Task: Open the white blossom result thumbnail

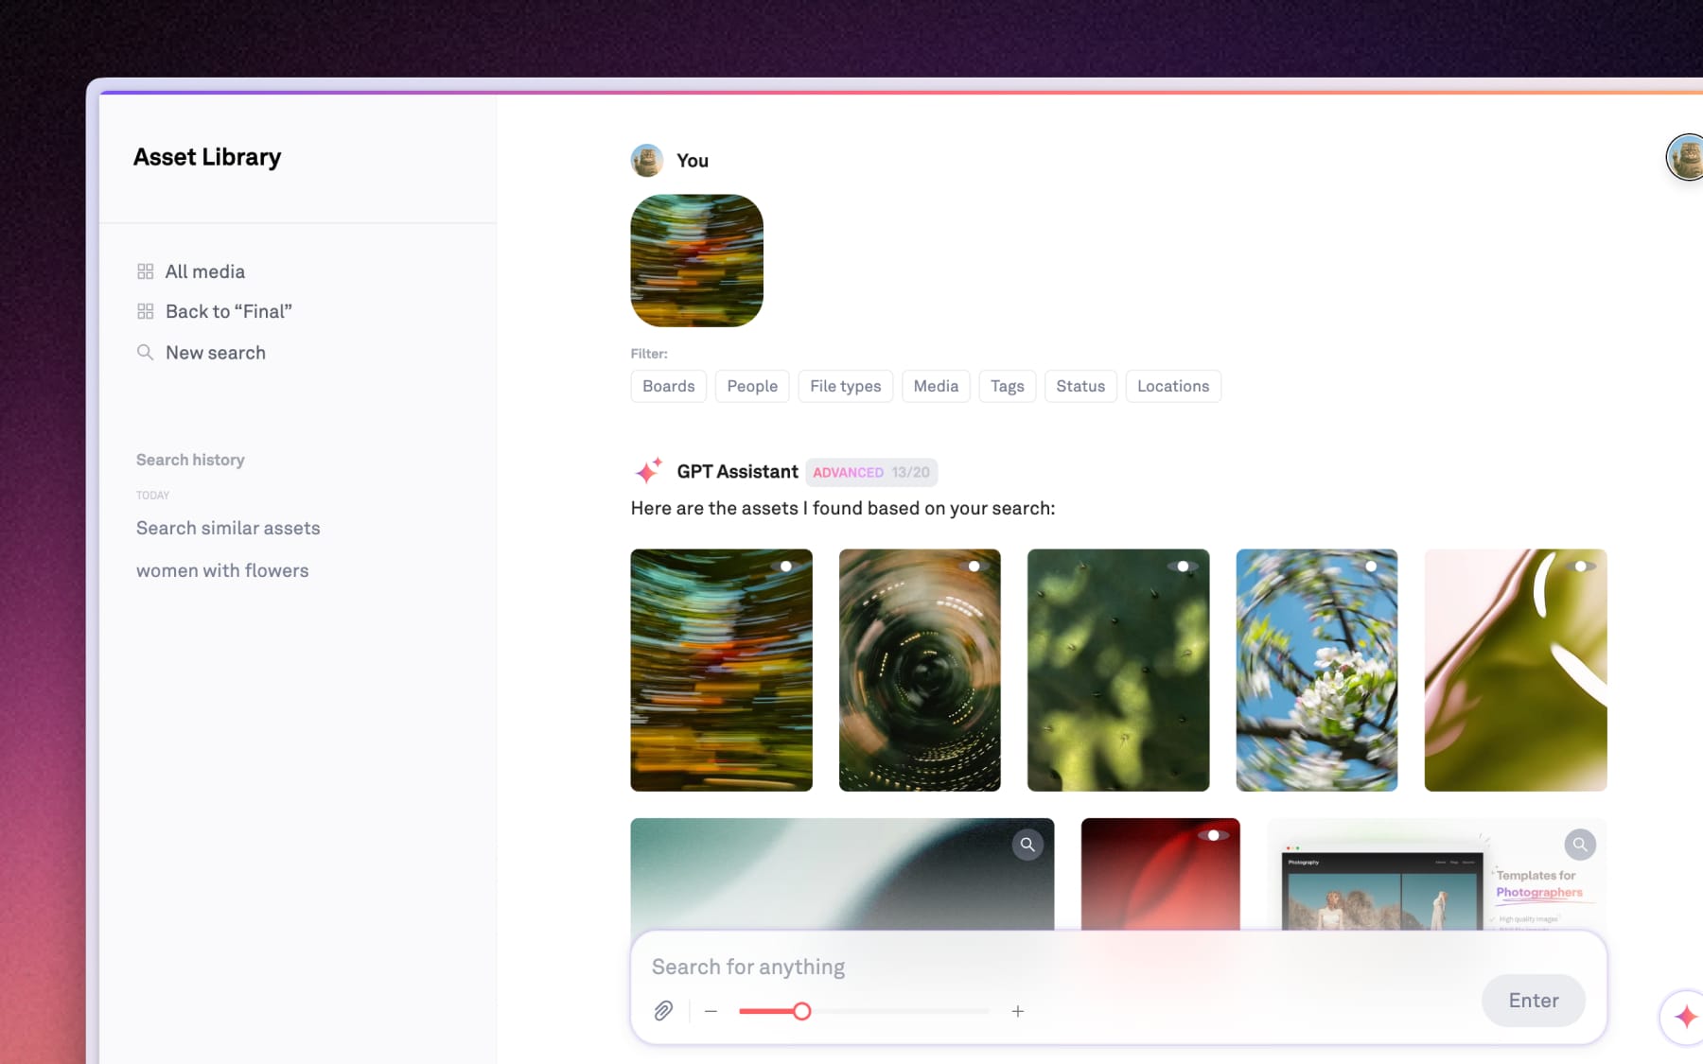Action: pyautogui.click(x=1317, y=671)
